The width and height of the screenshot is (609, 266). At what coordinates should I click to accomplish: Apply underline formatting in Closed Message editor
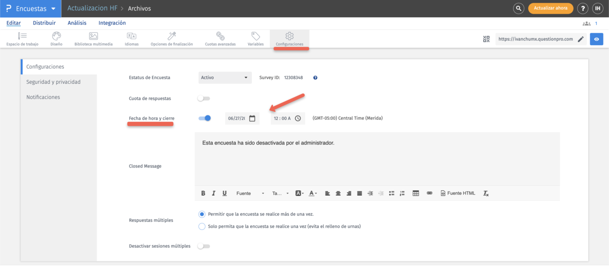coord(224,193)
